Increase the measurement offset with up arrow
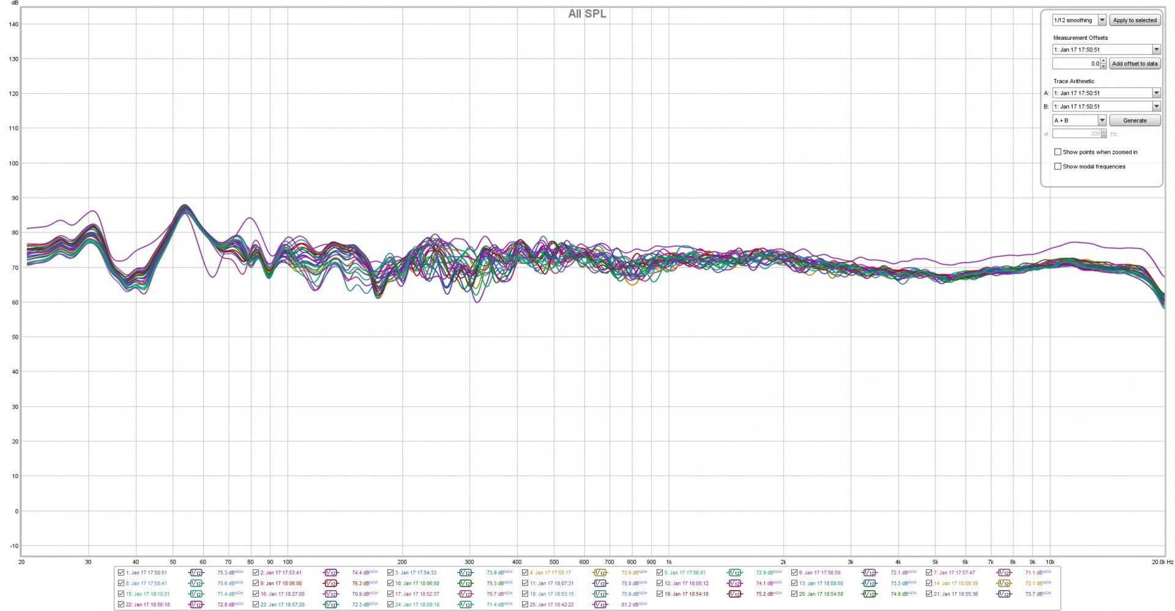The height and width of the screenshot is (611, 1175). point(1103,61)
